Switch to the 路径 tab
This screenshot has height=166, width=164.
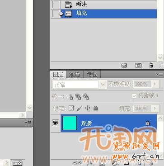point(92,75)
